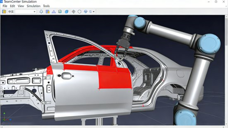Click the empty combo box field after 中文
The height and width of the screenshot is (128, 228).
click(x=24, y=12)
